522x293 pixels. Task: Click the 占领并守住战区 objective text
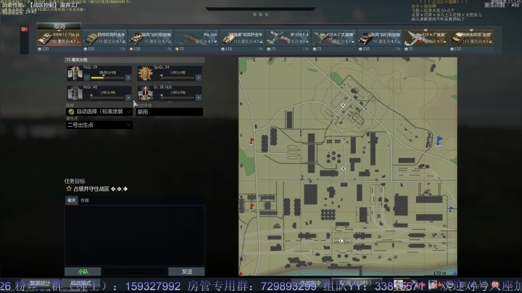click(91, 189)
